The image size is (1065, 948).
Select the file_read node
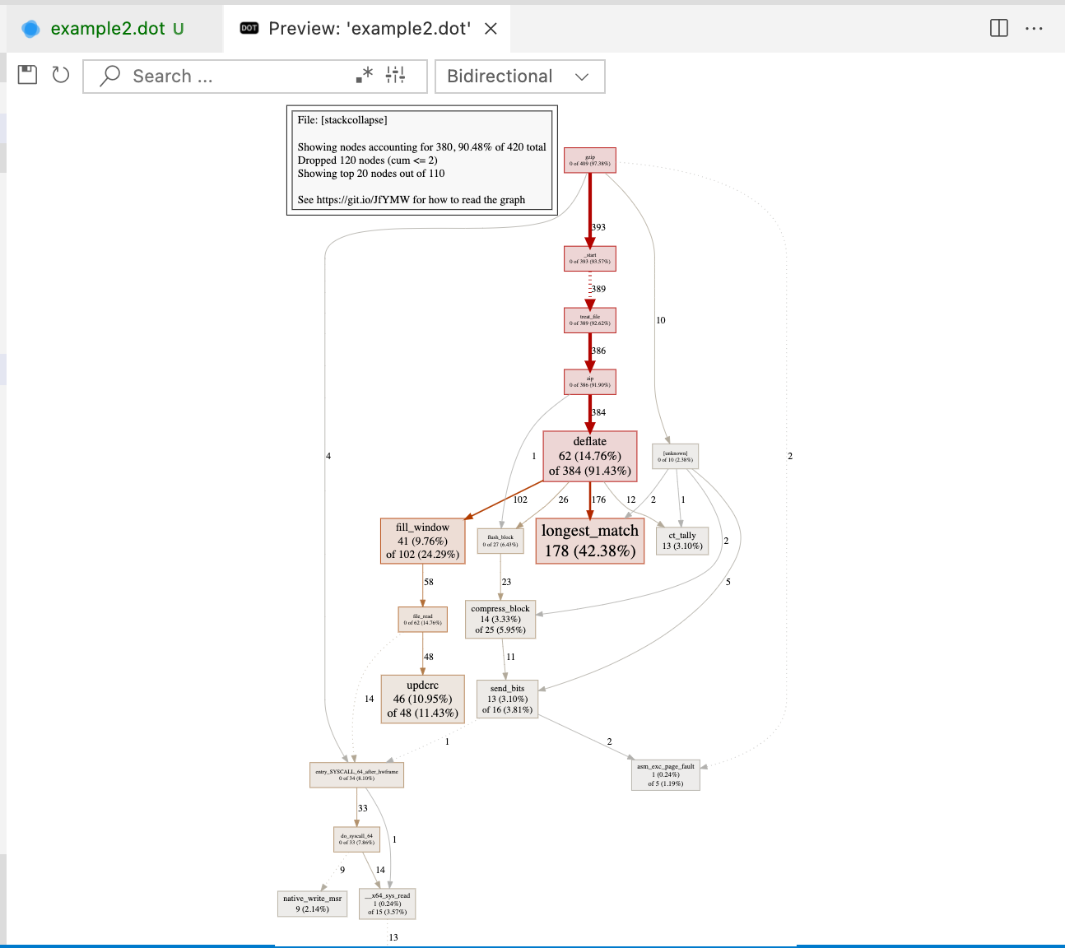pyautogui.click(x=423, y=620)
